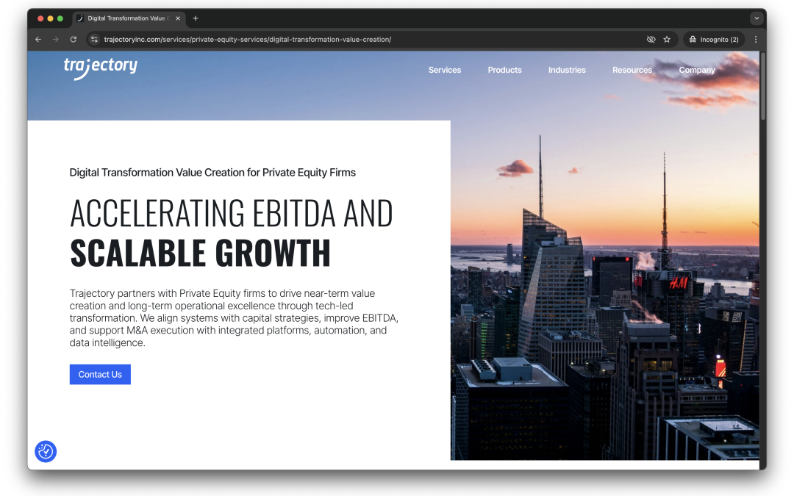Close the Digital Transformation Value tab

tap(178, 18)
